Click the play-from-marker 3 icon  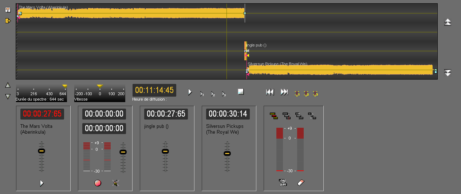pos(224,94)
